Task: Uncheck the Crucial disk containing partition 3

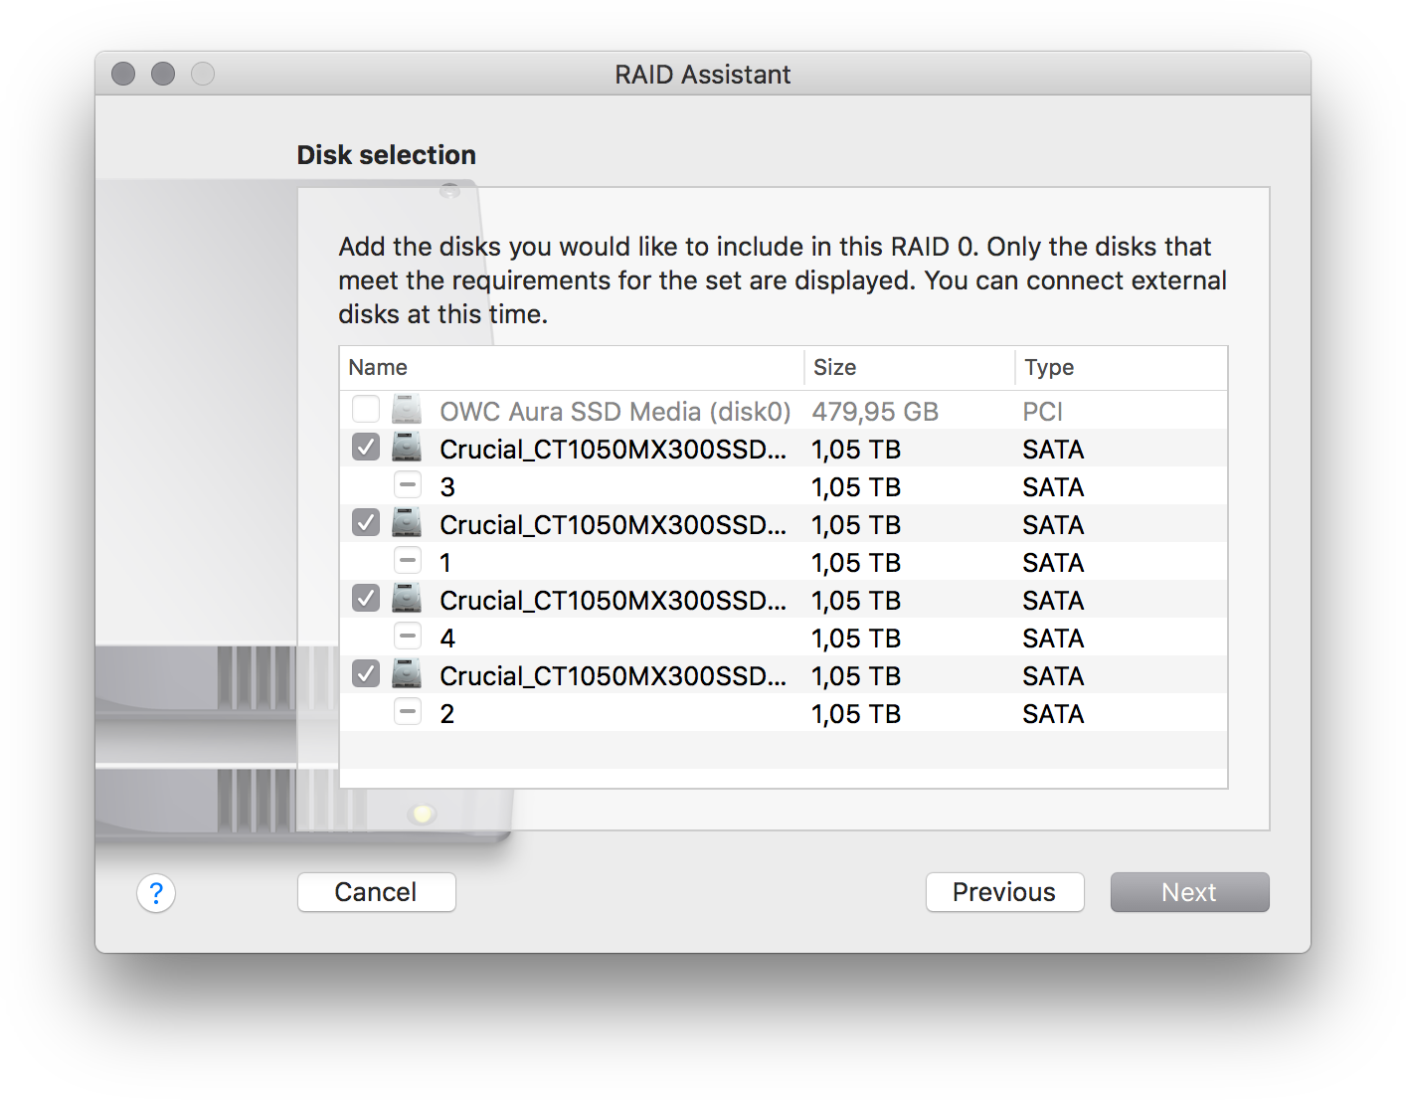Action: click(x=366, y=448)
